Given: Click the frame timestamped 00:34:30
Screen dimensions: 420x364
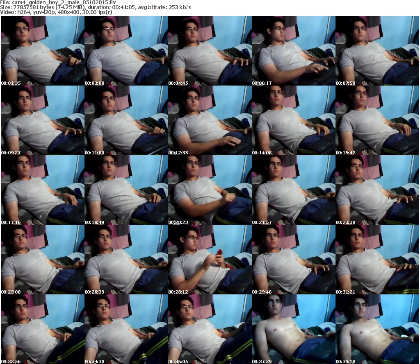Looking at the screenshot, I should click(x=126, y=329).
